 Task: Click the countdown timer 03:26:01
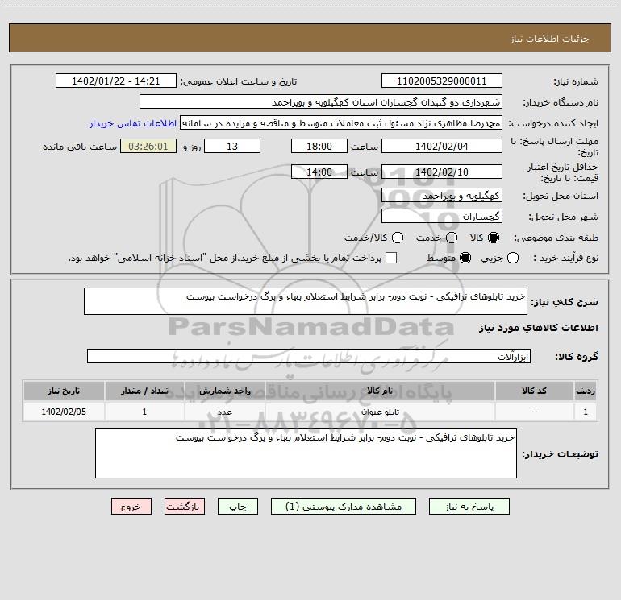pyautogui.click(x=148, y=146)
